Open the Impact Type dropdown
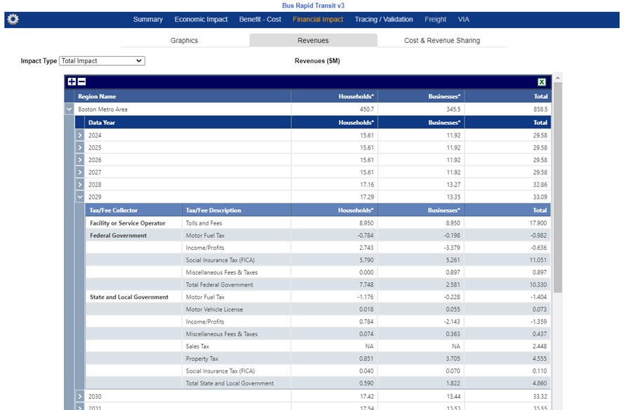 (102, 61)
